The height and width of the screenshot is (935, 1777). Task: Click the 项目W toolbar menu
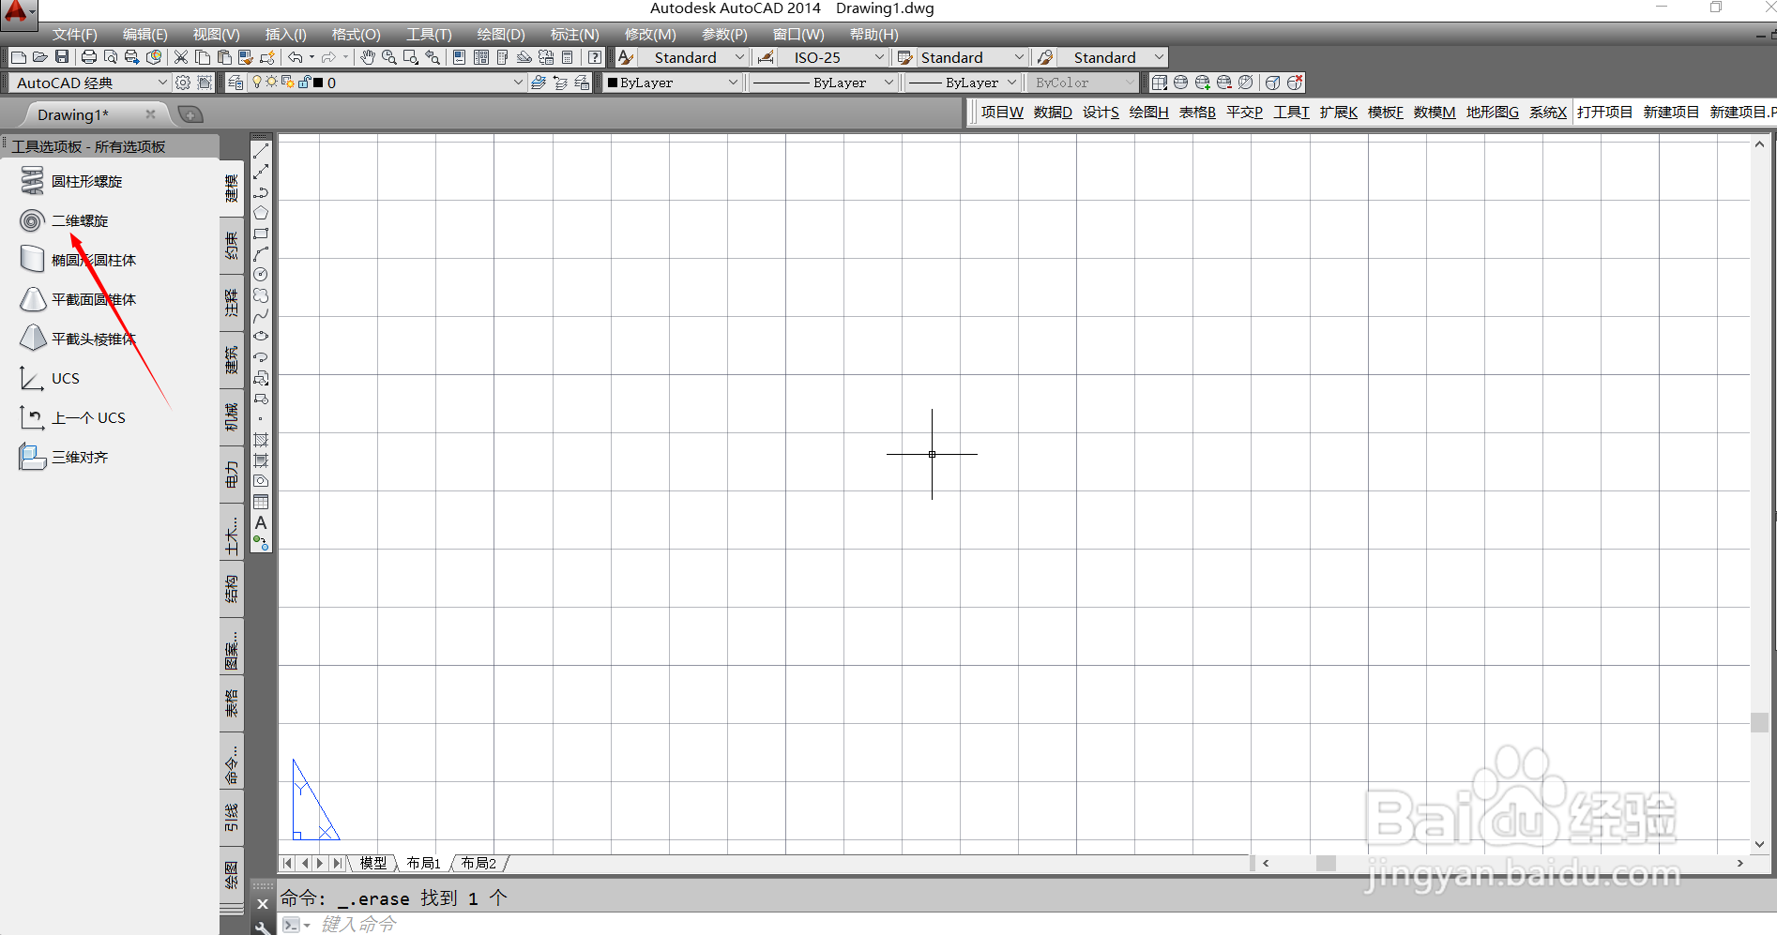(1002, 113)
